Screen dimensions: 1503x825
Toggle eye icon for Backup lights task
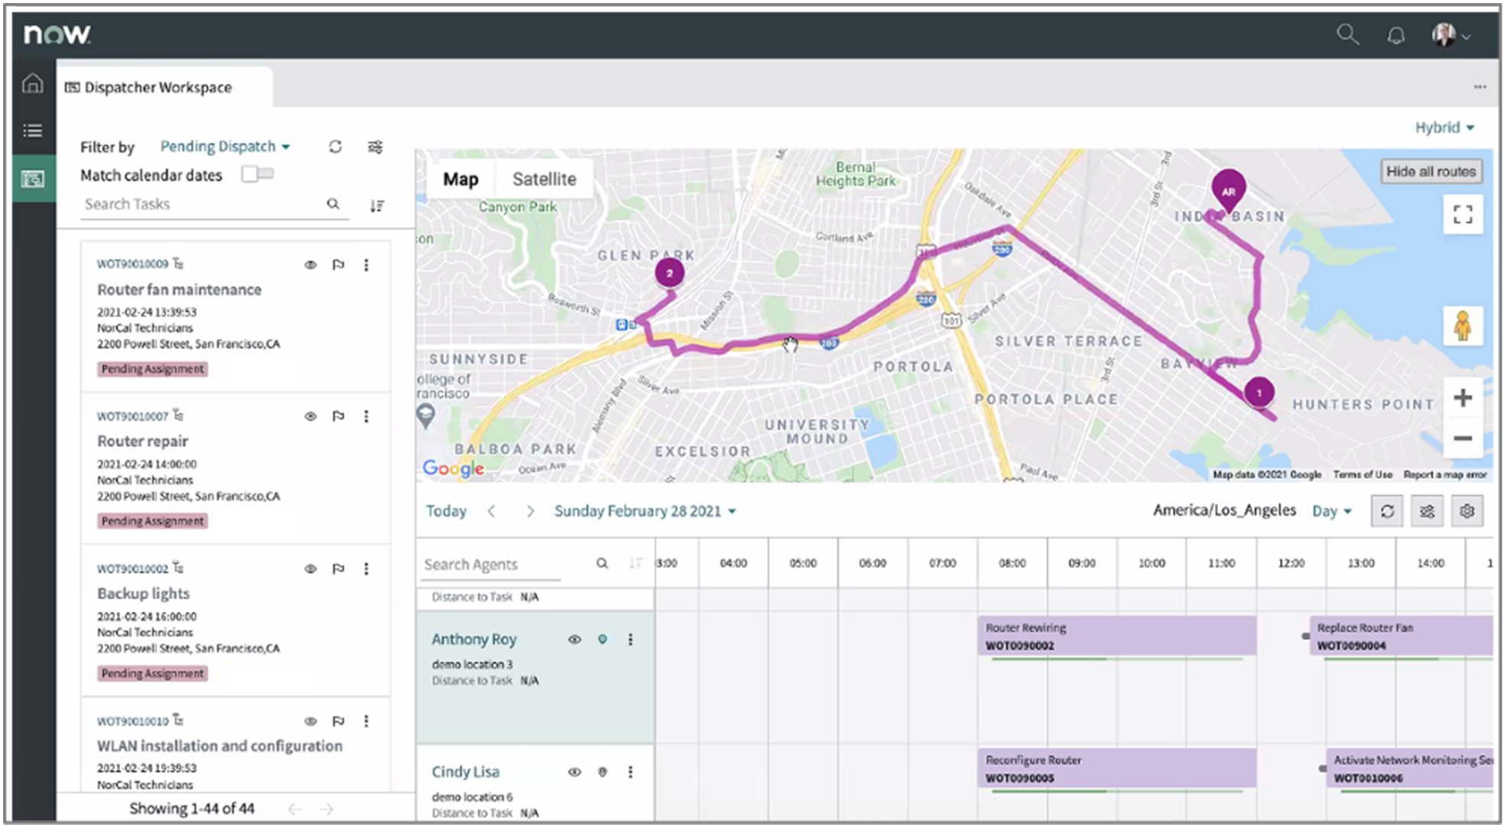310,569
